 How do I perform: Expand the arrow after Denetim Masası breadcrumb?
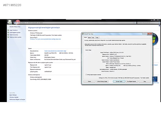(27, 23)
